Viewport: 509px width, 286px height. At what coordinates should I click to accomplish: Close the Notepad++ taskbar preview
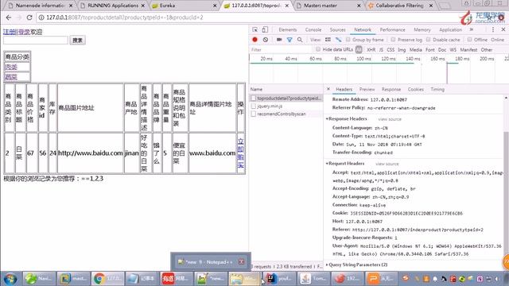click(241, 261)
